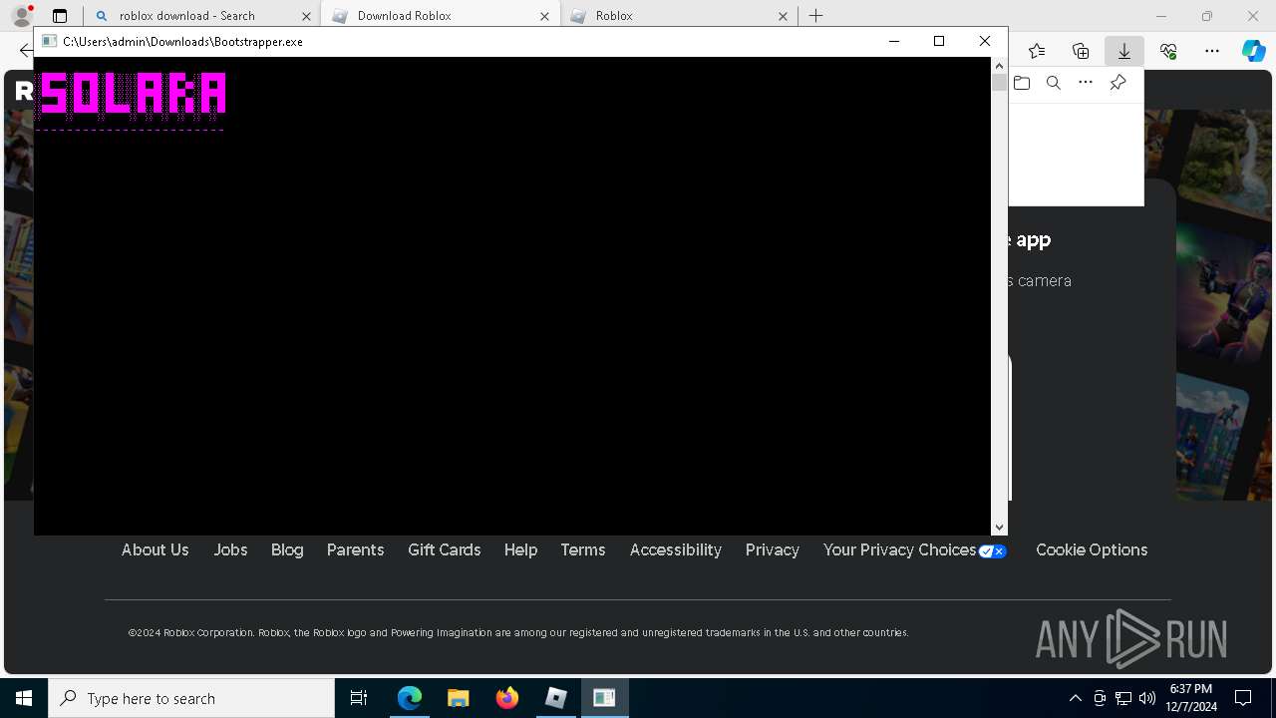Click the Edge Favorites star icon
This screenshot has width=1276, height=718.
(x=1037, y=51)
